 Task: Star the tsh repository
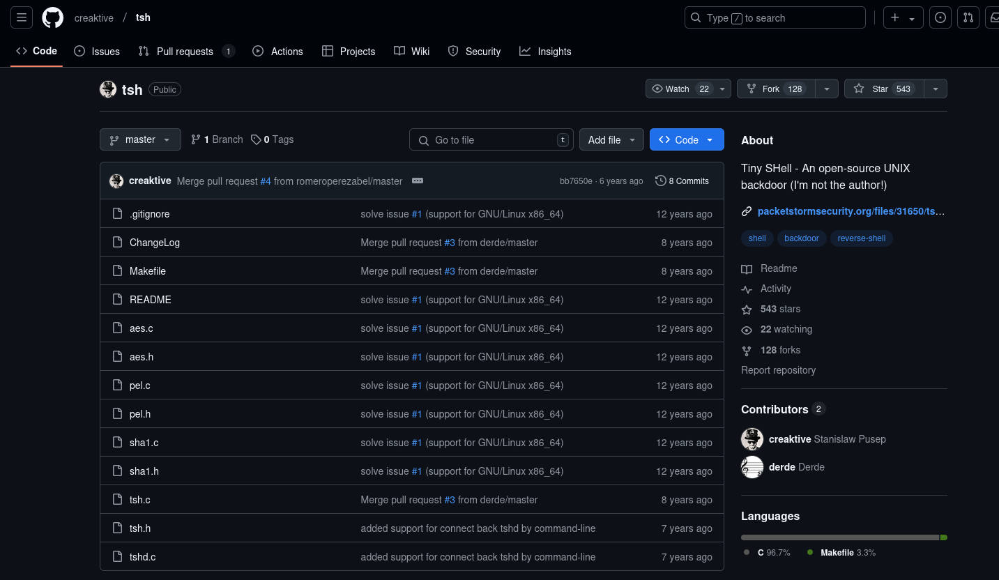click(883, 89)
